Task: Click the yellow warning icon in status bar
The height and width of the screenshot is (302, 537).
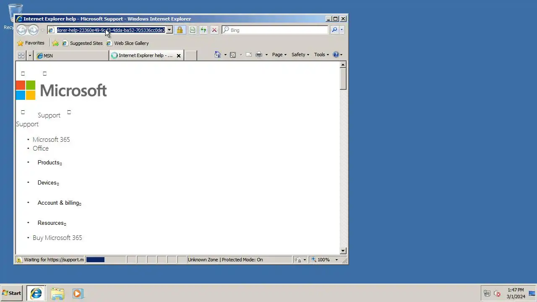Action: [19, 260]
